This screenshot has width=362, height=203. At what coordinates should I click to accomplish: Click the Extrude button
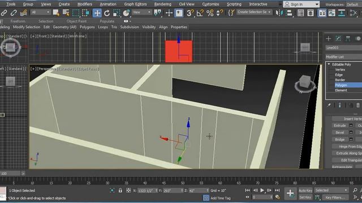[340, 125]
